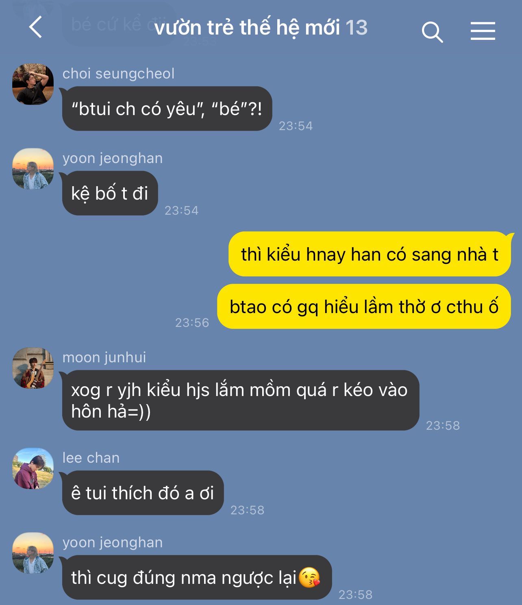Viewport: 522px width, 605px height.
Task: Open moon junhui's guitar avatar
Action: pos(33,368)
